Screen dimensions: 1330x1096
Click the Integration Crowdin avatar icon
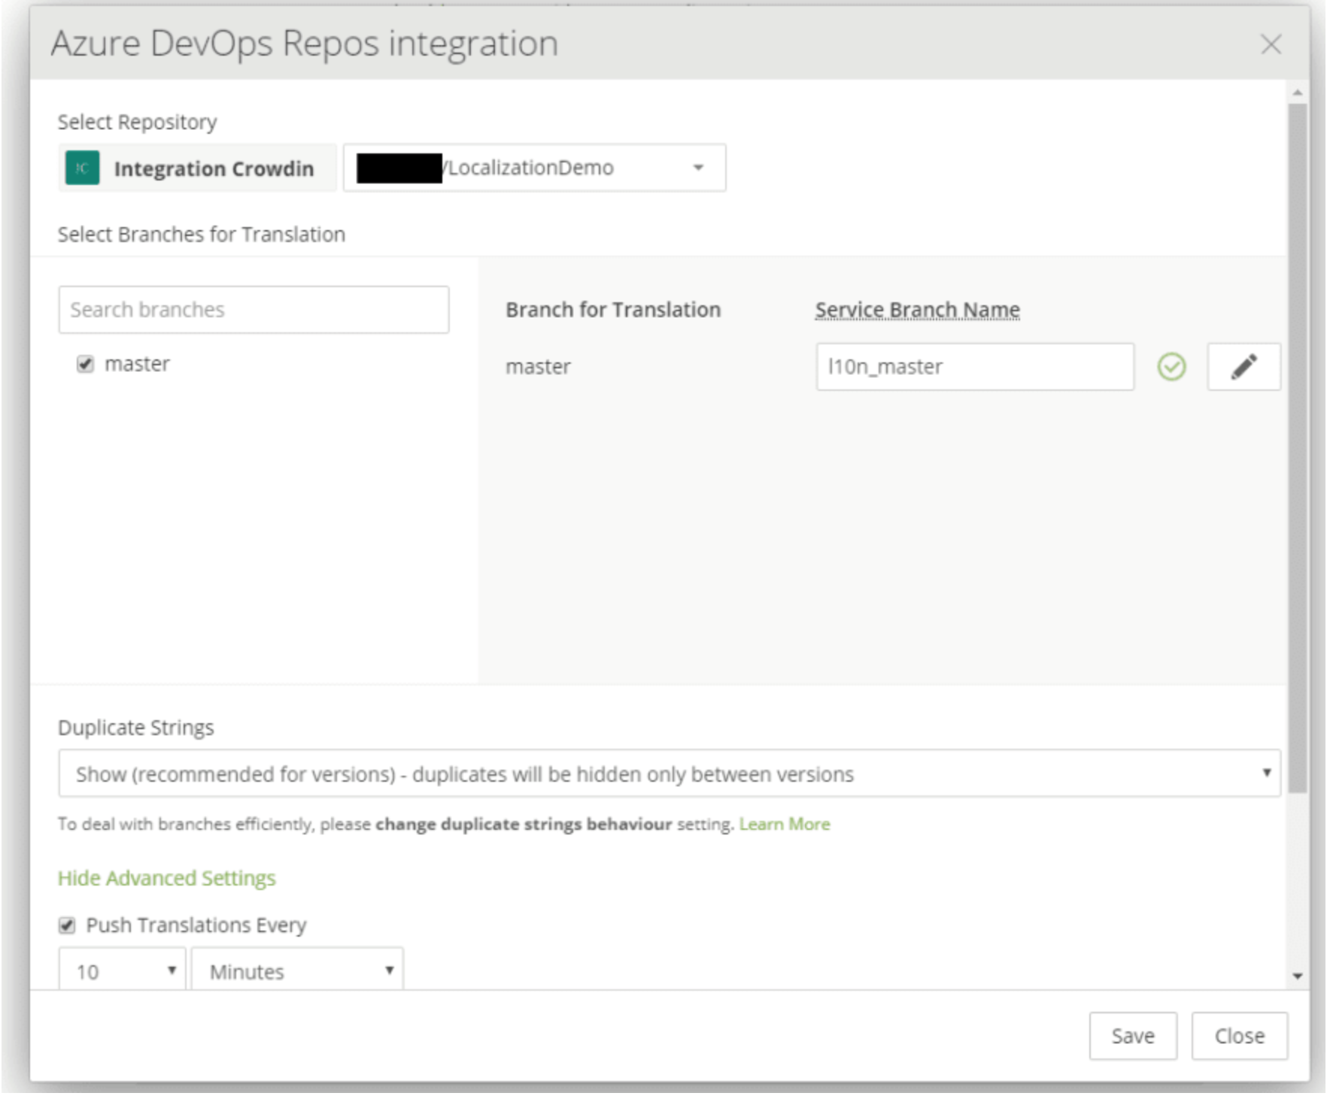click(x=82, y=168)
